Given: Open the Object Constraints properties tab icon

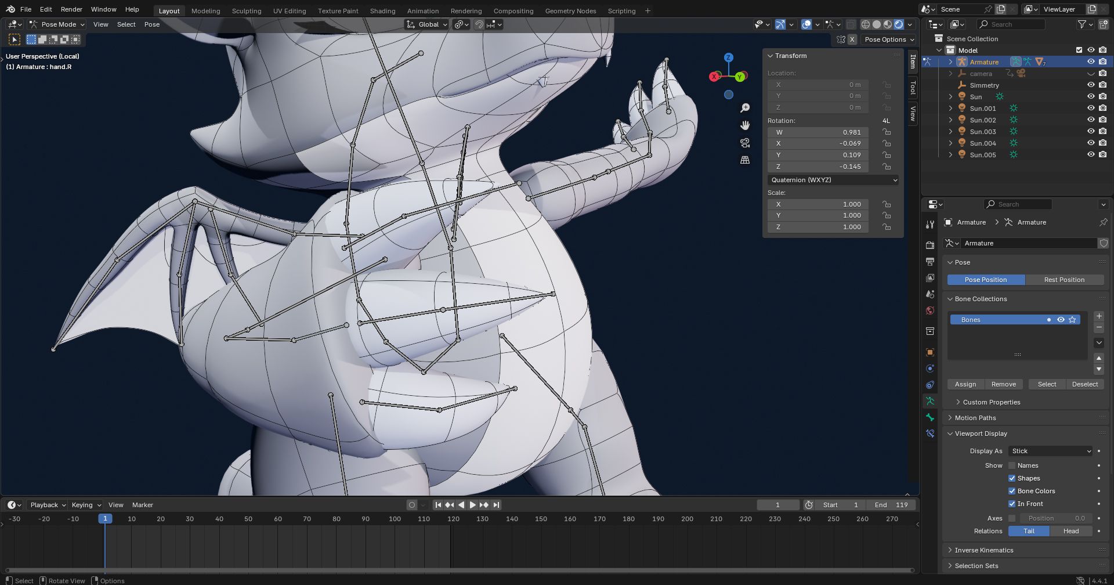Looking at the screenshot, I should 930,385.
